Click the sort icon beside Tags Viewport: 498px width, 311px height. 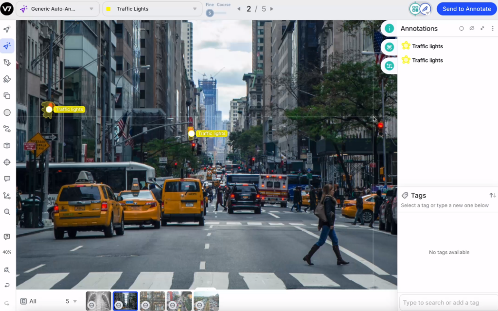click(x=493, y=195)
